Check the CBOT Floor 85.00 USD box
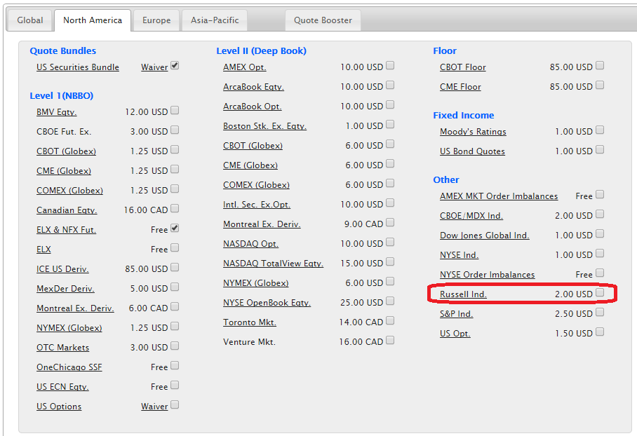The width and height of the screenshot is (637, 436). coord(600,65)
